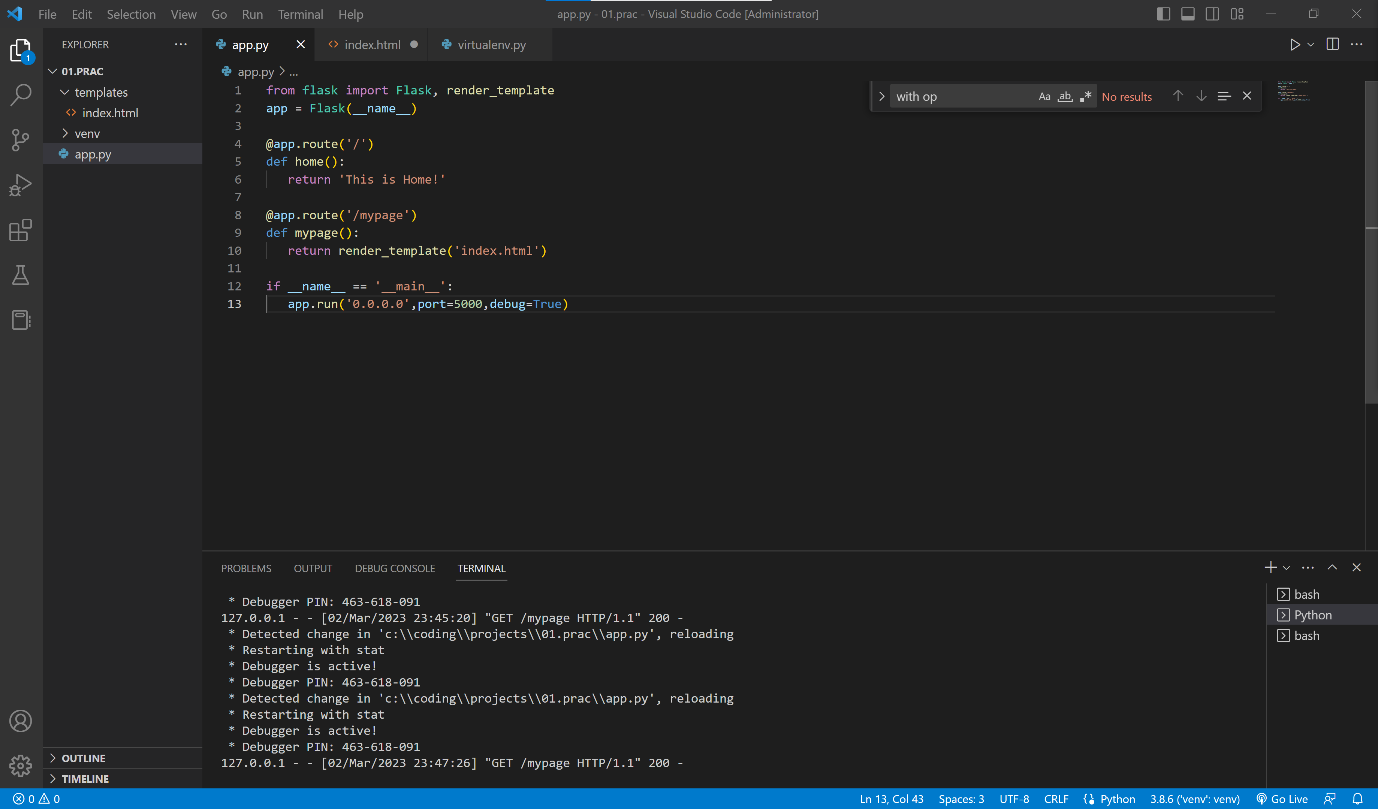This screenshot has height=809, width=1378.
Task: Toggle Secondary Side Bar visibility
Action: click(1212, 14)
